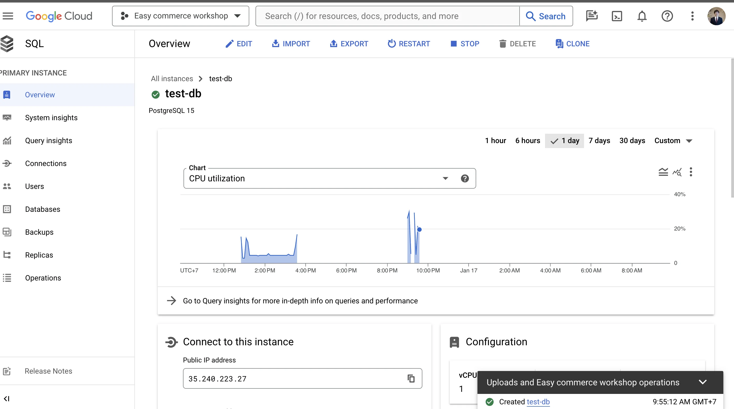Restart the instance with RESTART

409,44
